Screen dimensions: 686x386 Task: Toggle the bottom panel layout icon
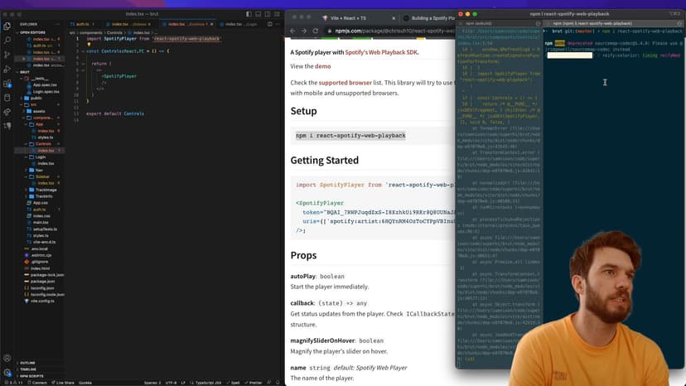[258, 14]
